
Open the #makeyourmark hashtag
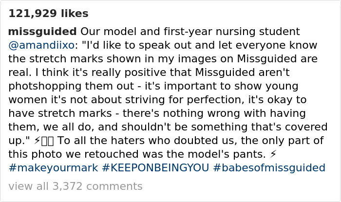tap(54, 168)
